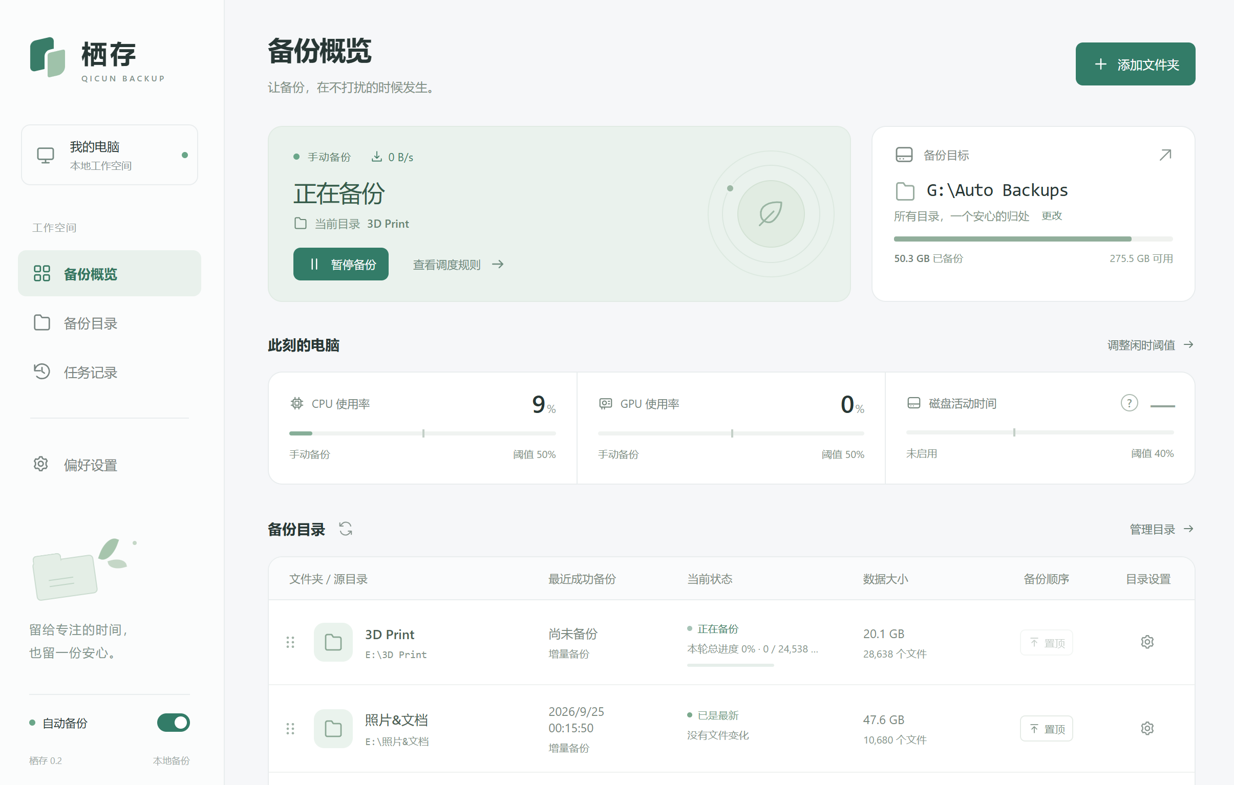Toggle the 自动备份 switch off
The height and width of the screenshot is (785, 1234).
[x=173, y=723]
